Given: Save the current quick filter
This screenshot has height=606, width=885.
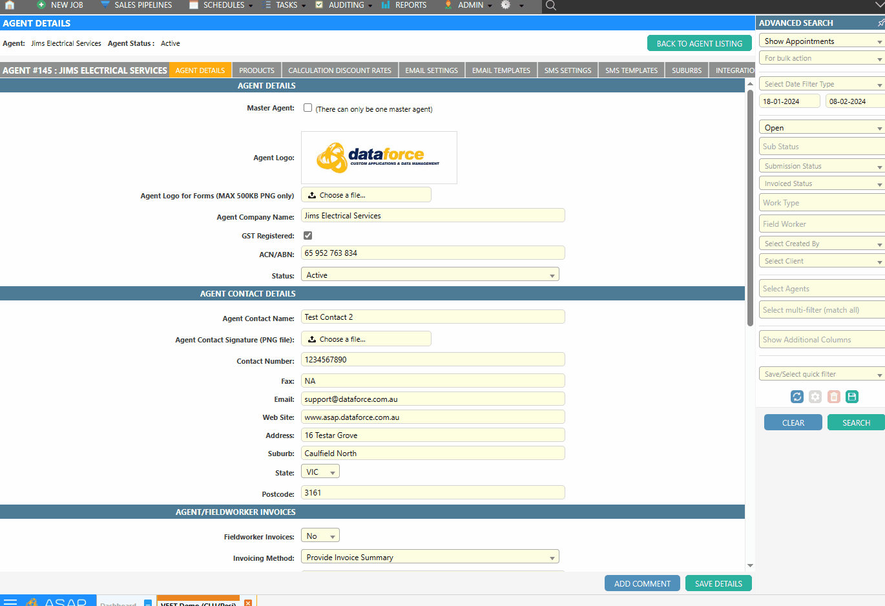Looking at the screenshot, I should pyautogui.click(x=852, y=397).
